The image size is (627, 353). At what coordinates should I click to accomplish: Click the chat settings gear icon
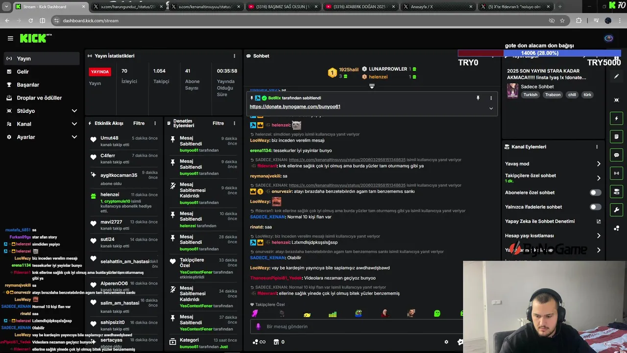(446, 342)
